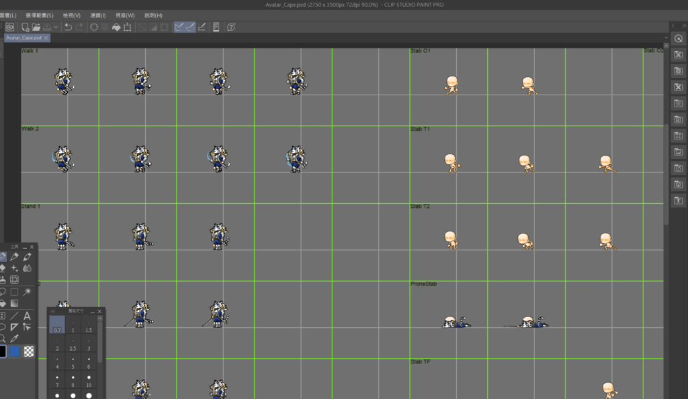Click the Undo arrow in the toolbar
Screen dimensions: 688x399
(x=68, y=27)
